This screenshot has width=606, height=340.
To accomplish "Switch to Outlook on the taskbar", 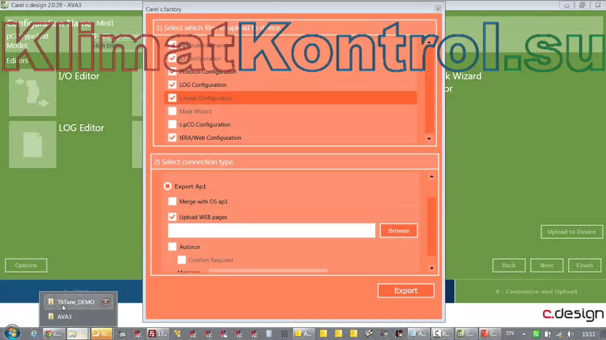I will pos(101,334).
